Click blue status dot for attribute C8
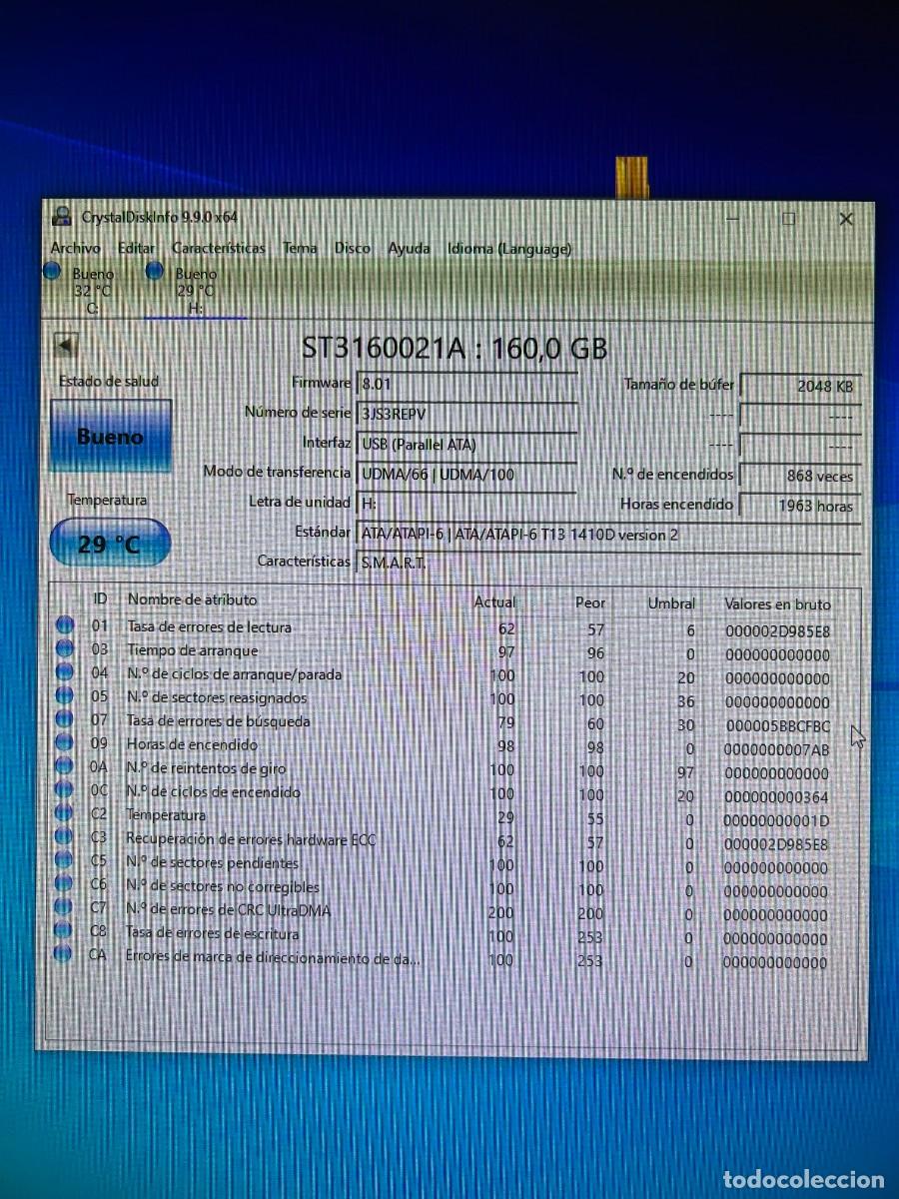Screen dimensions: 899x1199 coord(64,931)
